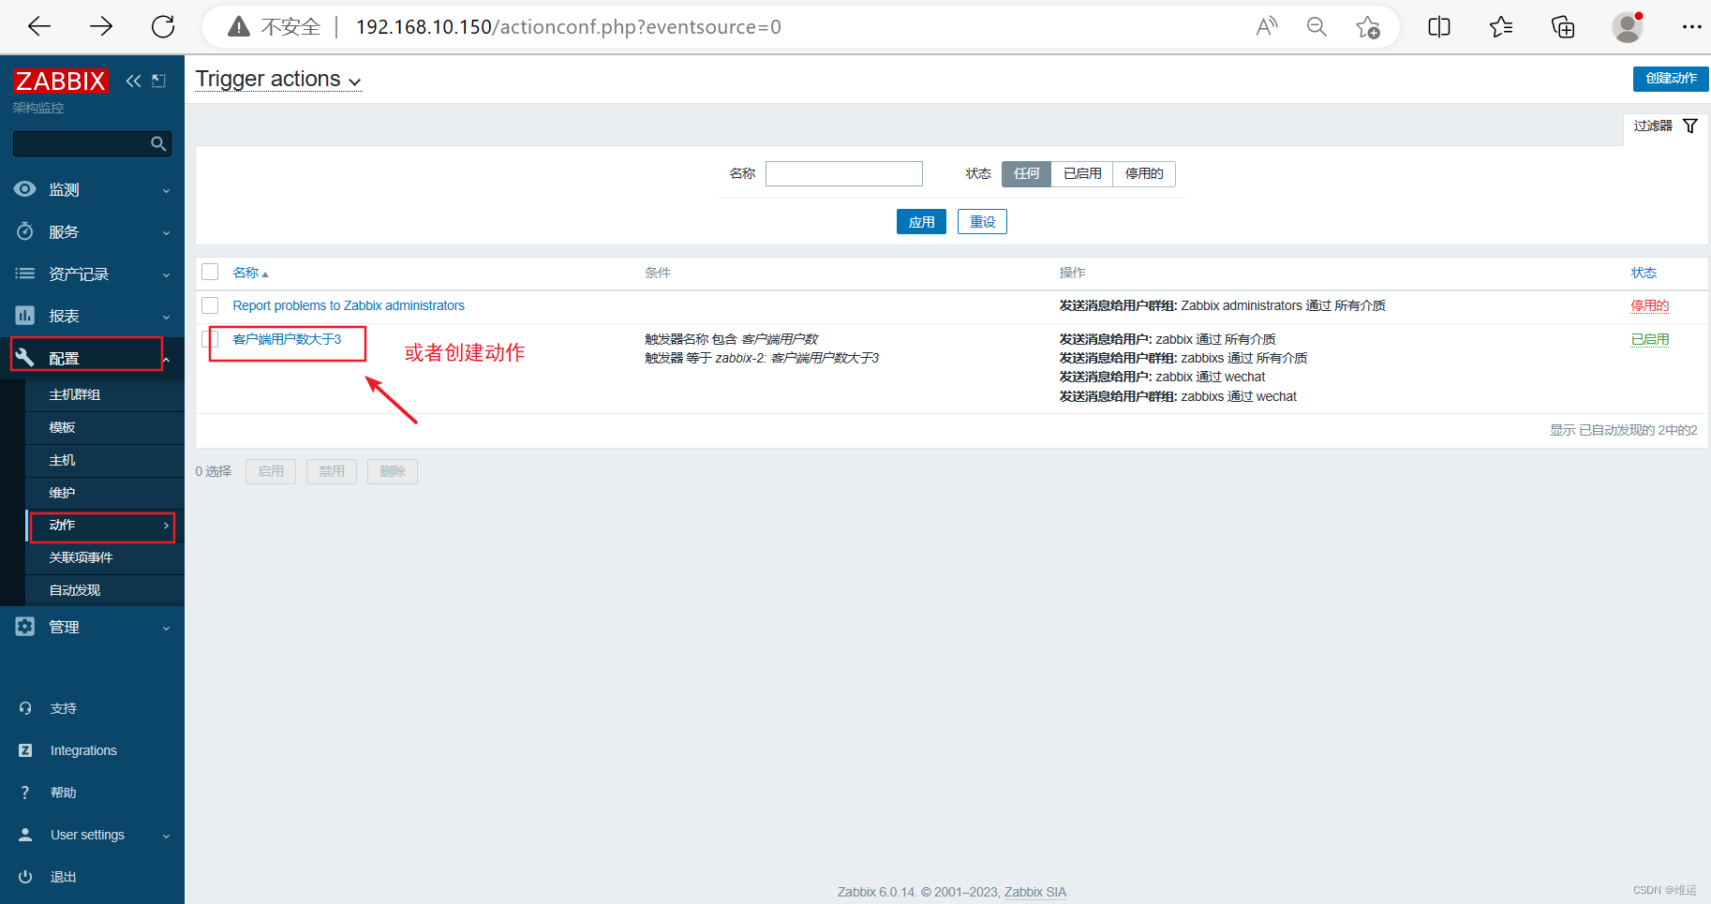Click the list icon for 资产记录
Viewport: 1711px width, 904px height.
tap(25, 274)
